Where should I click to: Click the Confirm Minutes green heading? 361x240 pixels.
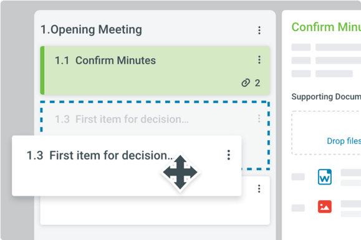[x=326, y=27]
